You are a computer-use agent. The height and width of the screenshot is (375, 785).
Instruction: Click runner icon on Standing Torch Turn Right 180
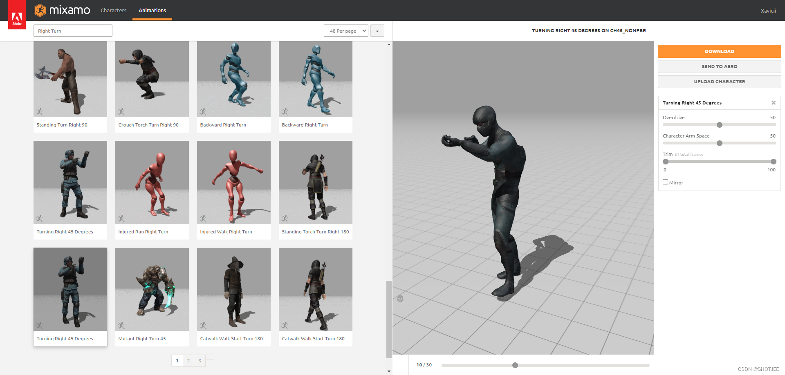click(285, 218)
